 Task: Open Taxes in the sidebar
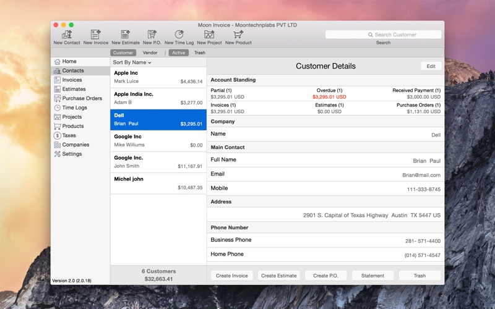(80, 135)
